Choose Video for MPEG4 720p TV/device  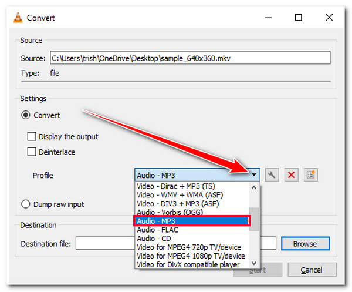192,247
